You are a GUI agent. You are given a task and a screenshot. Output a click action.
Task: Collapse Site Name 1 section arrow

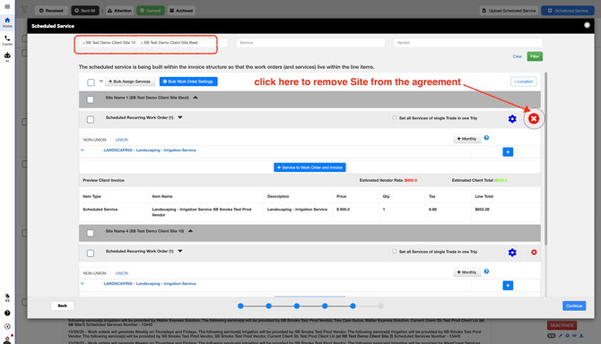(x=196, y=98)
